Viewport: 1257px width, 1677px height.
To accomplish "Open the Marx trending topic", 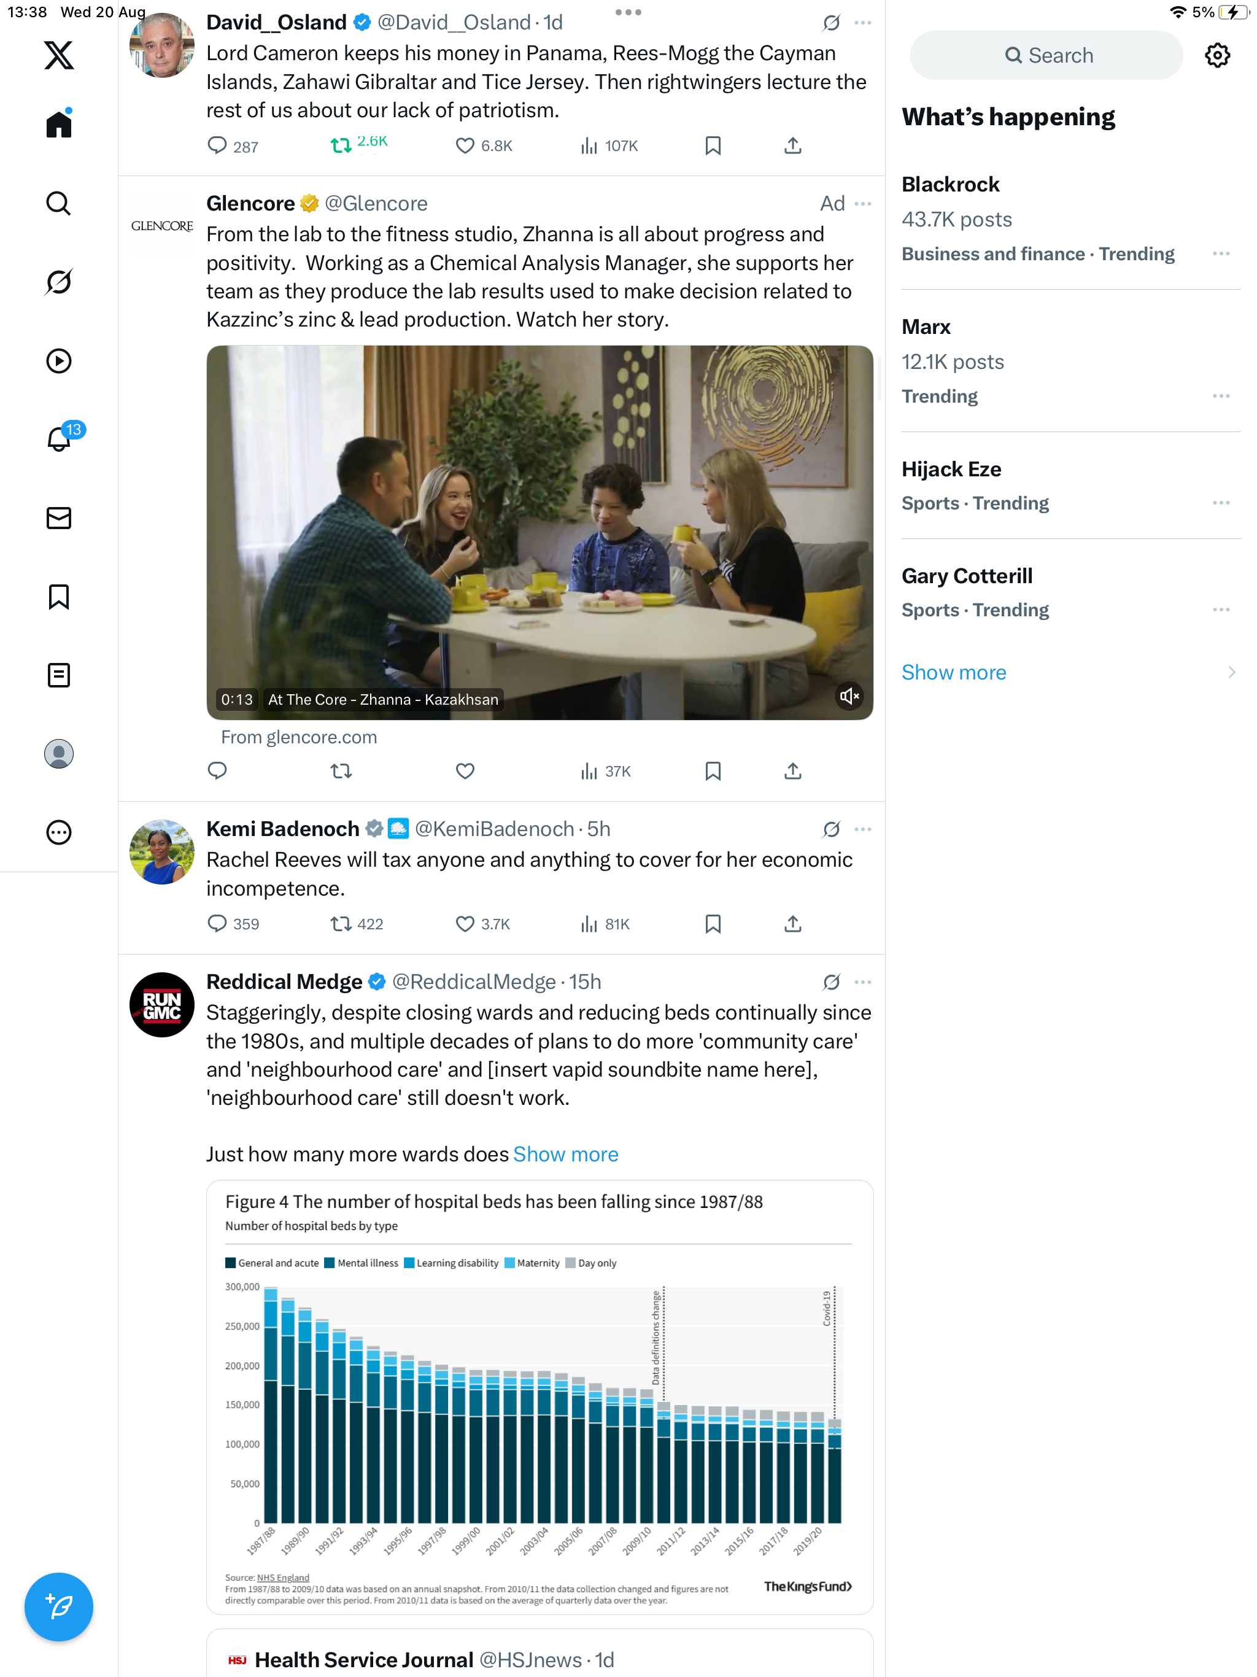I will pos(926,327).
